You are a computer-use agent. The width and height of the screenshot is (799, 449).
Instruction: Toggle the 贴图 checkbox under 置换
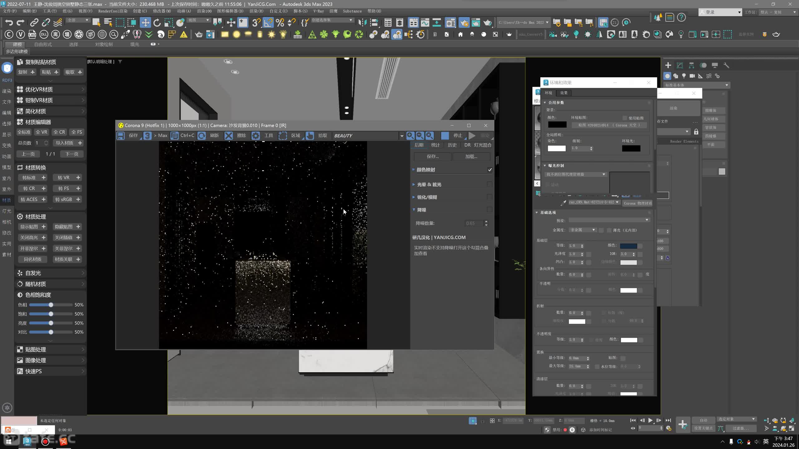623,358
